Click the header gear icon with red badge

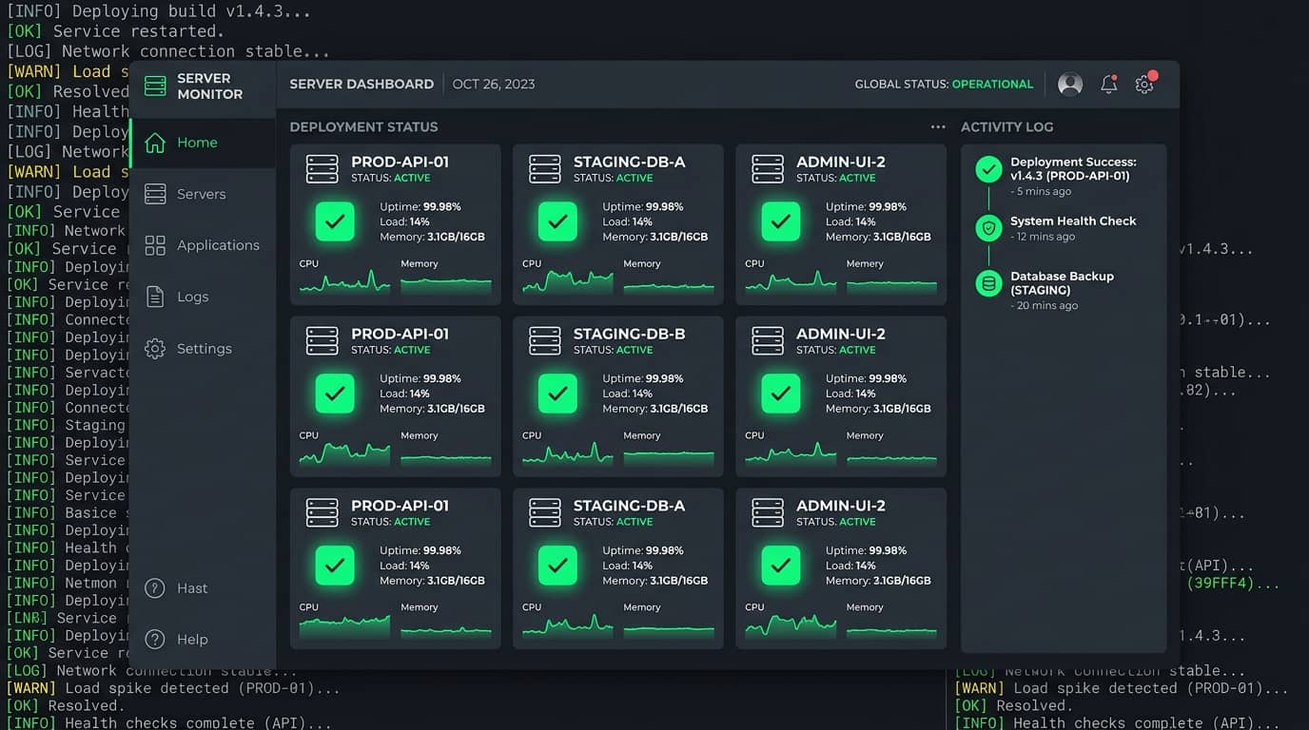coord(1145,83)
